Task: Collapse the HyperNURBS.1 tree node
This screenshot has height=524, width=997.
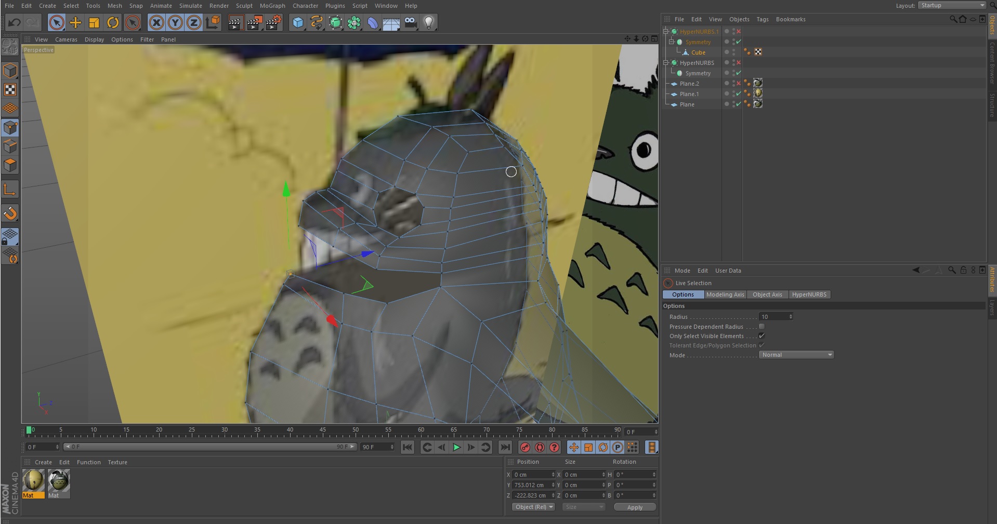Action: click(x=666, y=31)
